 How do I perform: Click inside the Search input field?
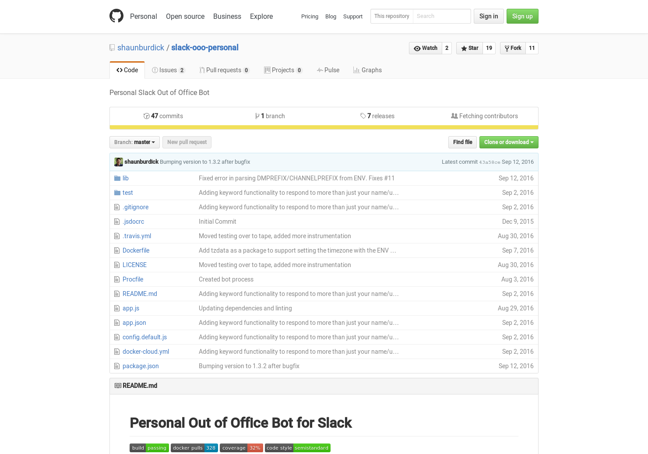click(441, 16)
